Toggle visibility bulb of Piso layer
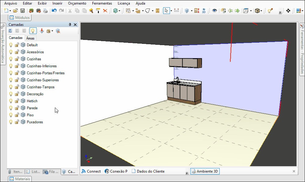The image size is (305, 182). (11, 115)
